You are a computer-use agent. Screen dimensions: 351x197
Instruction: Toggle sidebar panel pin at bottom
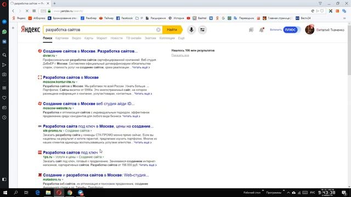(x=4, y=179)
